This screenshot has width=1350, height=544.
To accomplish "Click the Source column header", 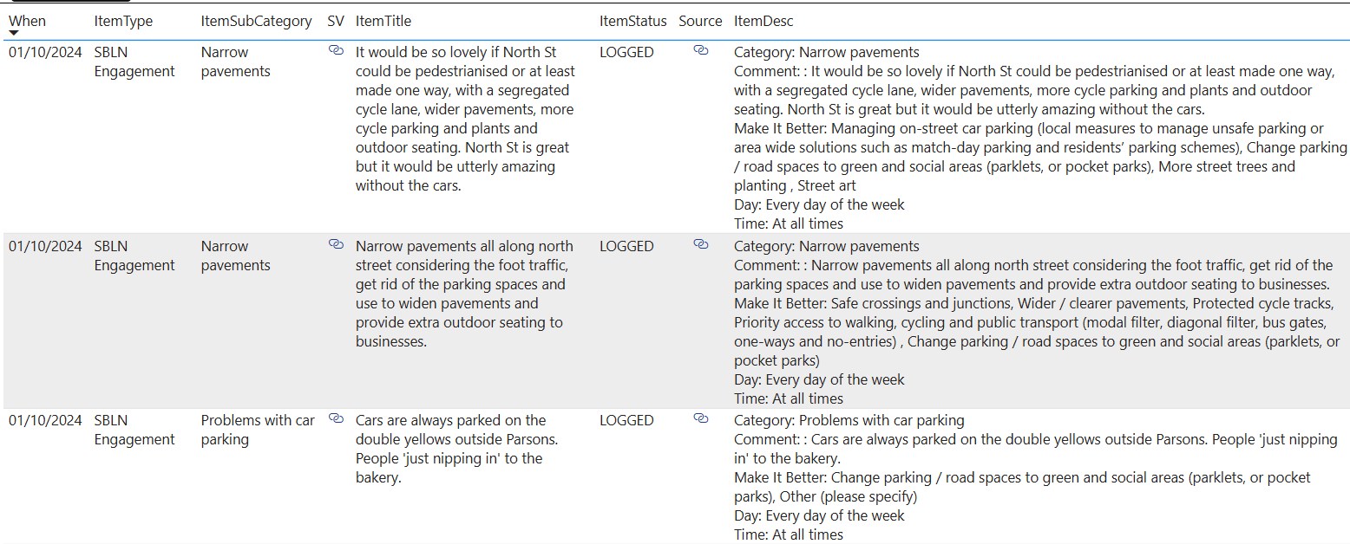I will [x=700, y=21].
